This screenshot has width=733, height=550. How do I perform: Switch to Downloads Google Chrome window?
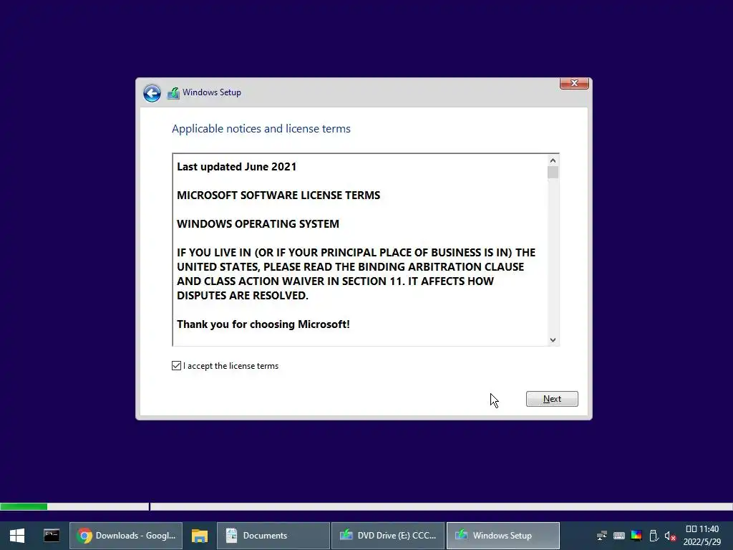126,536
